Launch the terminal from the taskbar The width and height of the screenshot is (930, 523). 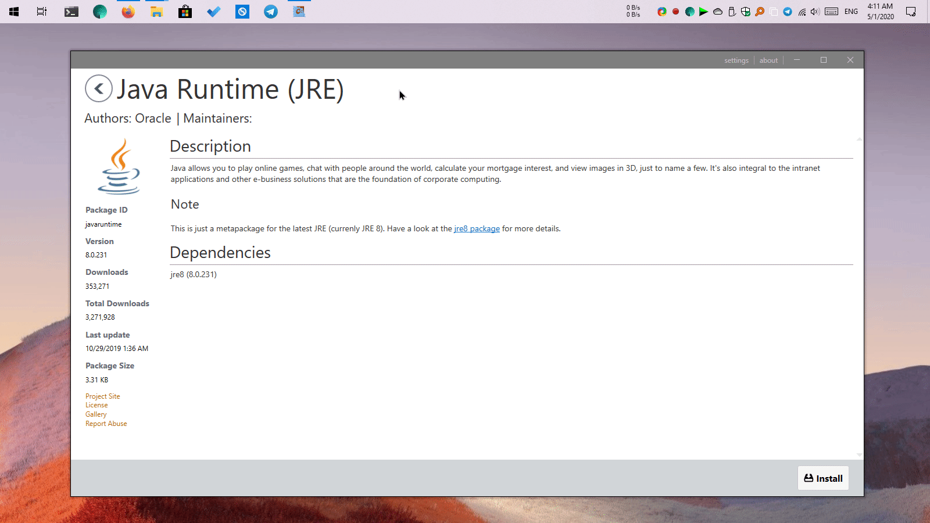pyautogui.click(x=71, y=12)
